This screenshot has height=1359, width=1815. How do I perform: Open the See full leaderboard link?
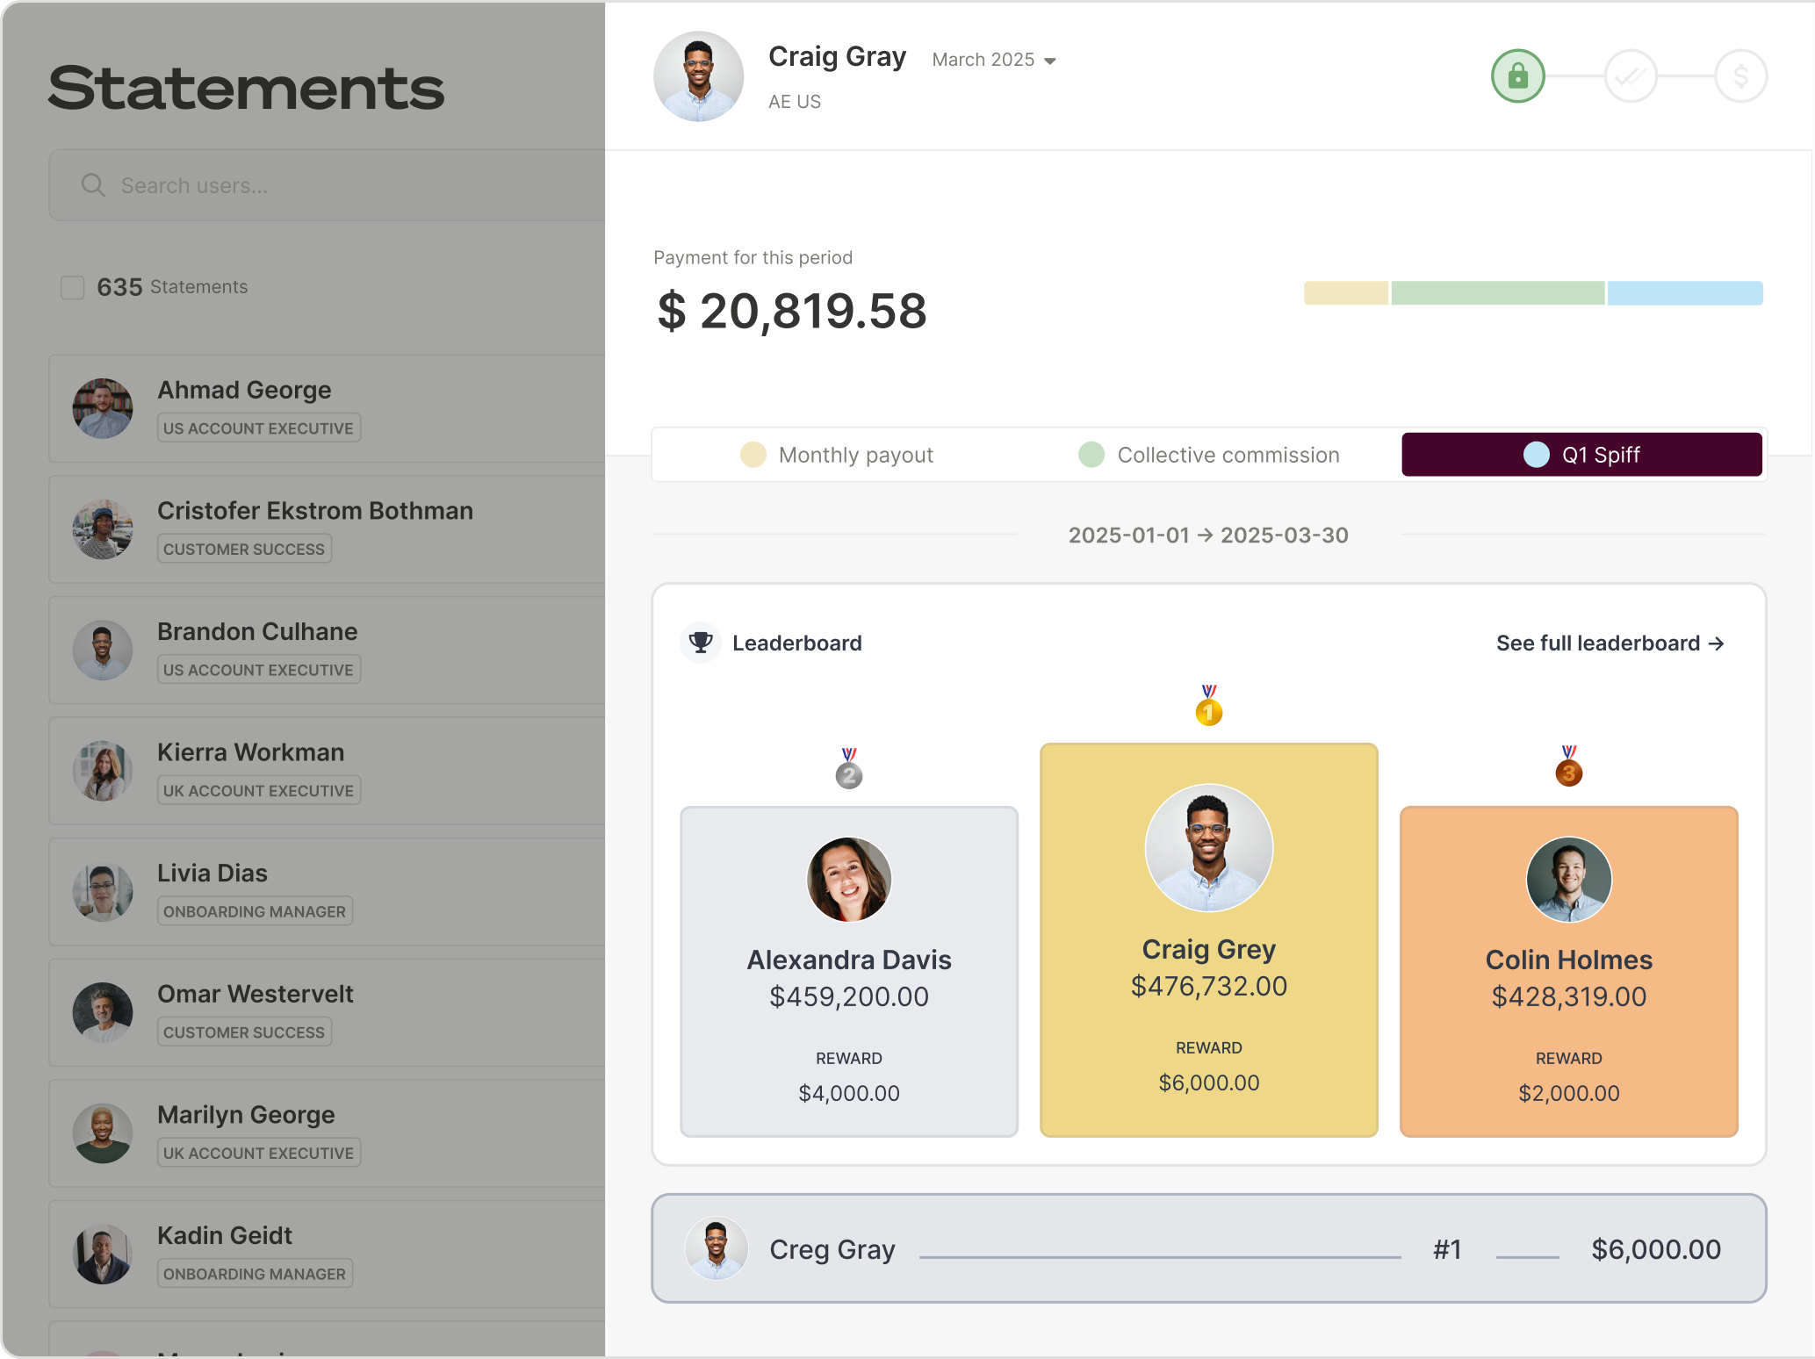click(x=1610, y=644)
